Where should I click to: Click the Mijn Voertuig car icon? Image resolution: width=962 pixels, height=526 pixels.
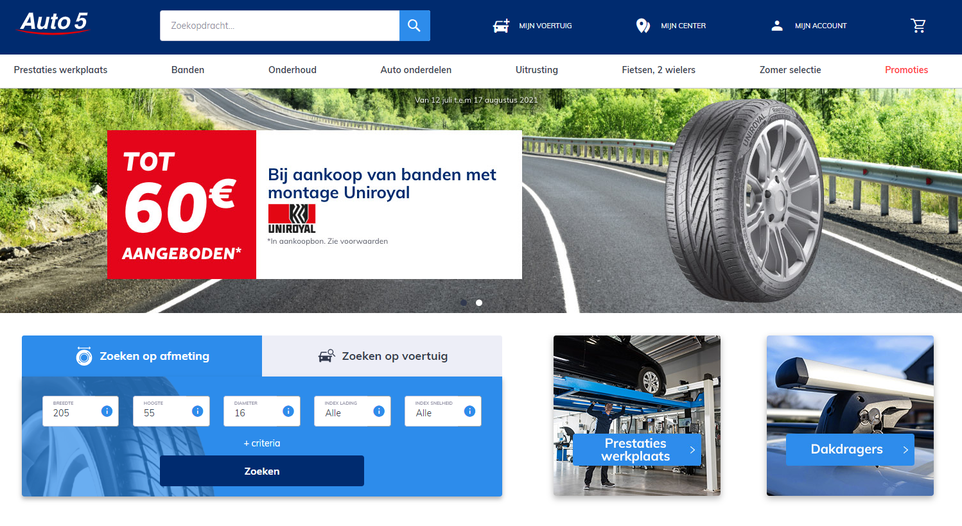click(501, 26)
